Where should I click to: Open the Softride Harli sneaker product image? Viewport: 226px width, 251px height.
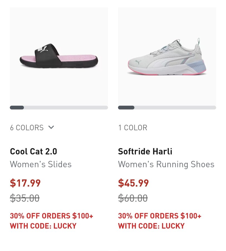pos(167,56)
